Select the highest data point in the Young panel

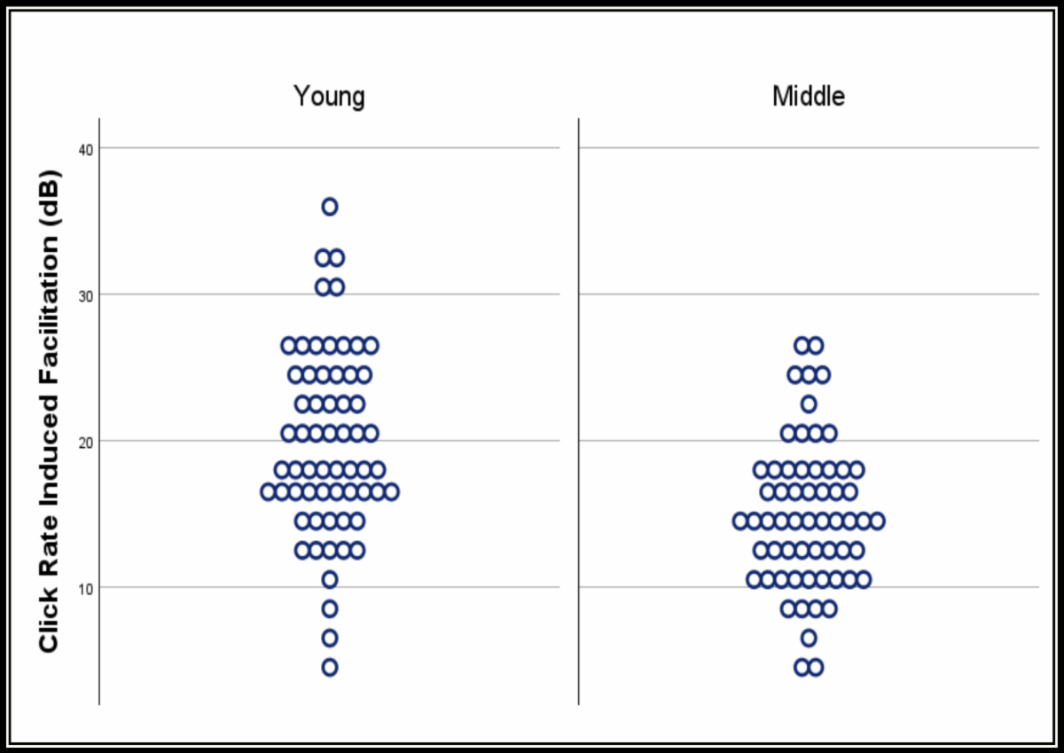[330, 207]
